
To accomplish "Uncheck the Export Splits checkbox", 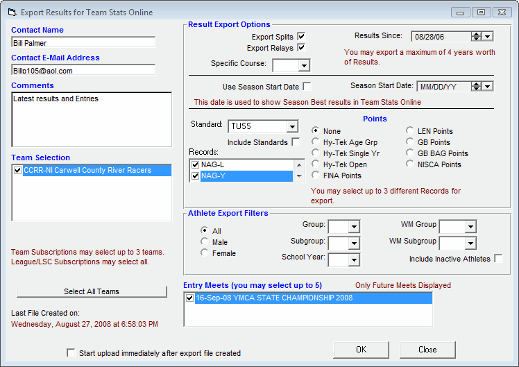I will pos(301,37).
